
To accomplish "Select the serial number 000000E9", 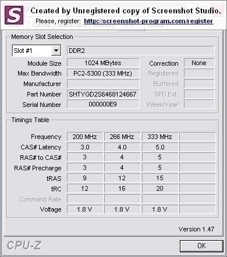I will point(103,105).
